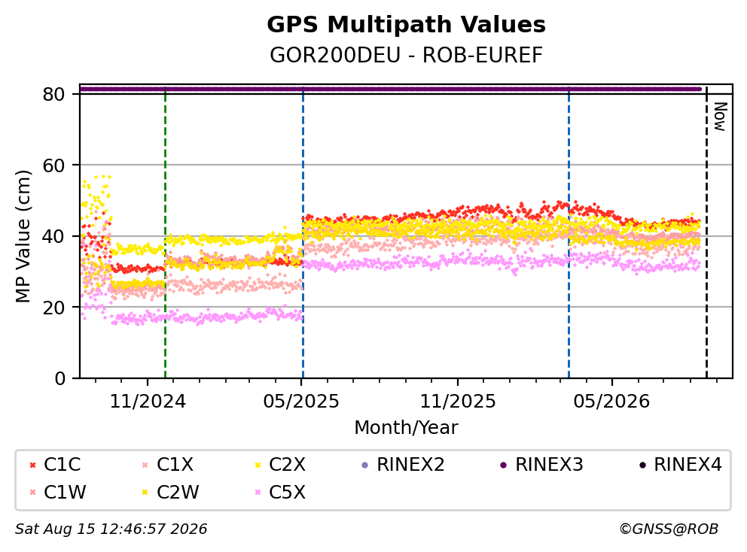Select the RINEX4 legend label
This screenshot has width=747, height=552.
click(688, 465)
